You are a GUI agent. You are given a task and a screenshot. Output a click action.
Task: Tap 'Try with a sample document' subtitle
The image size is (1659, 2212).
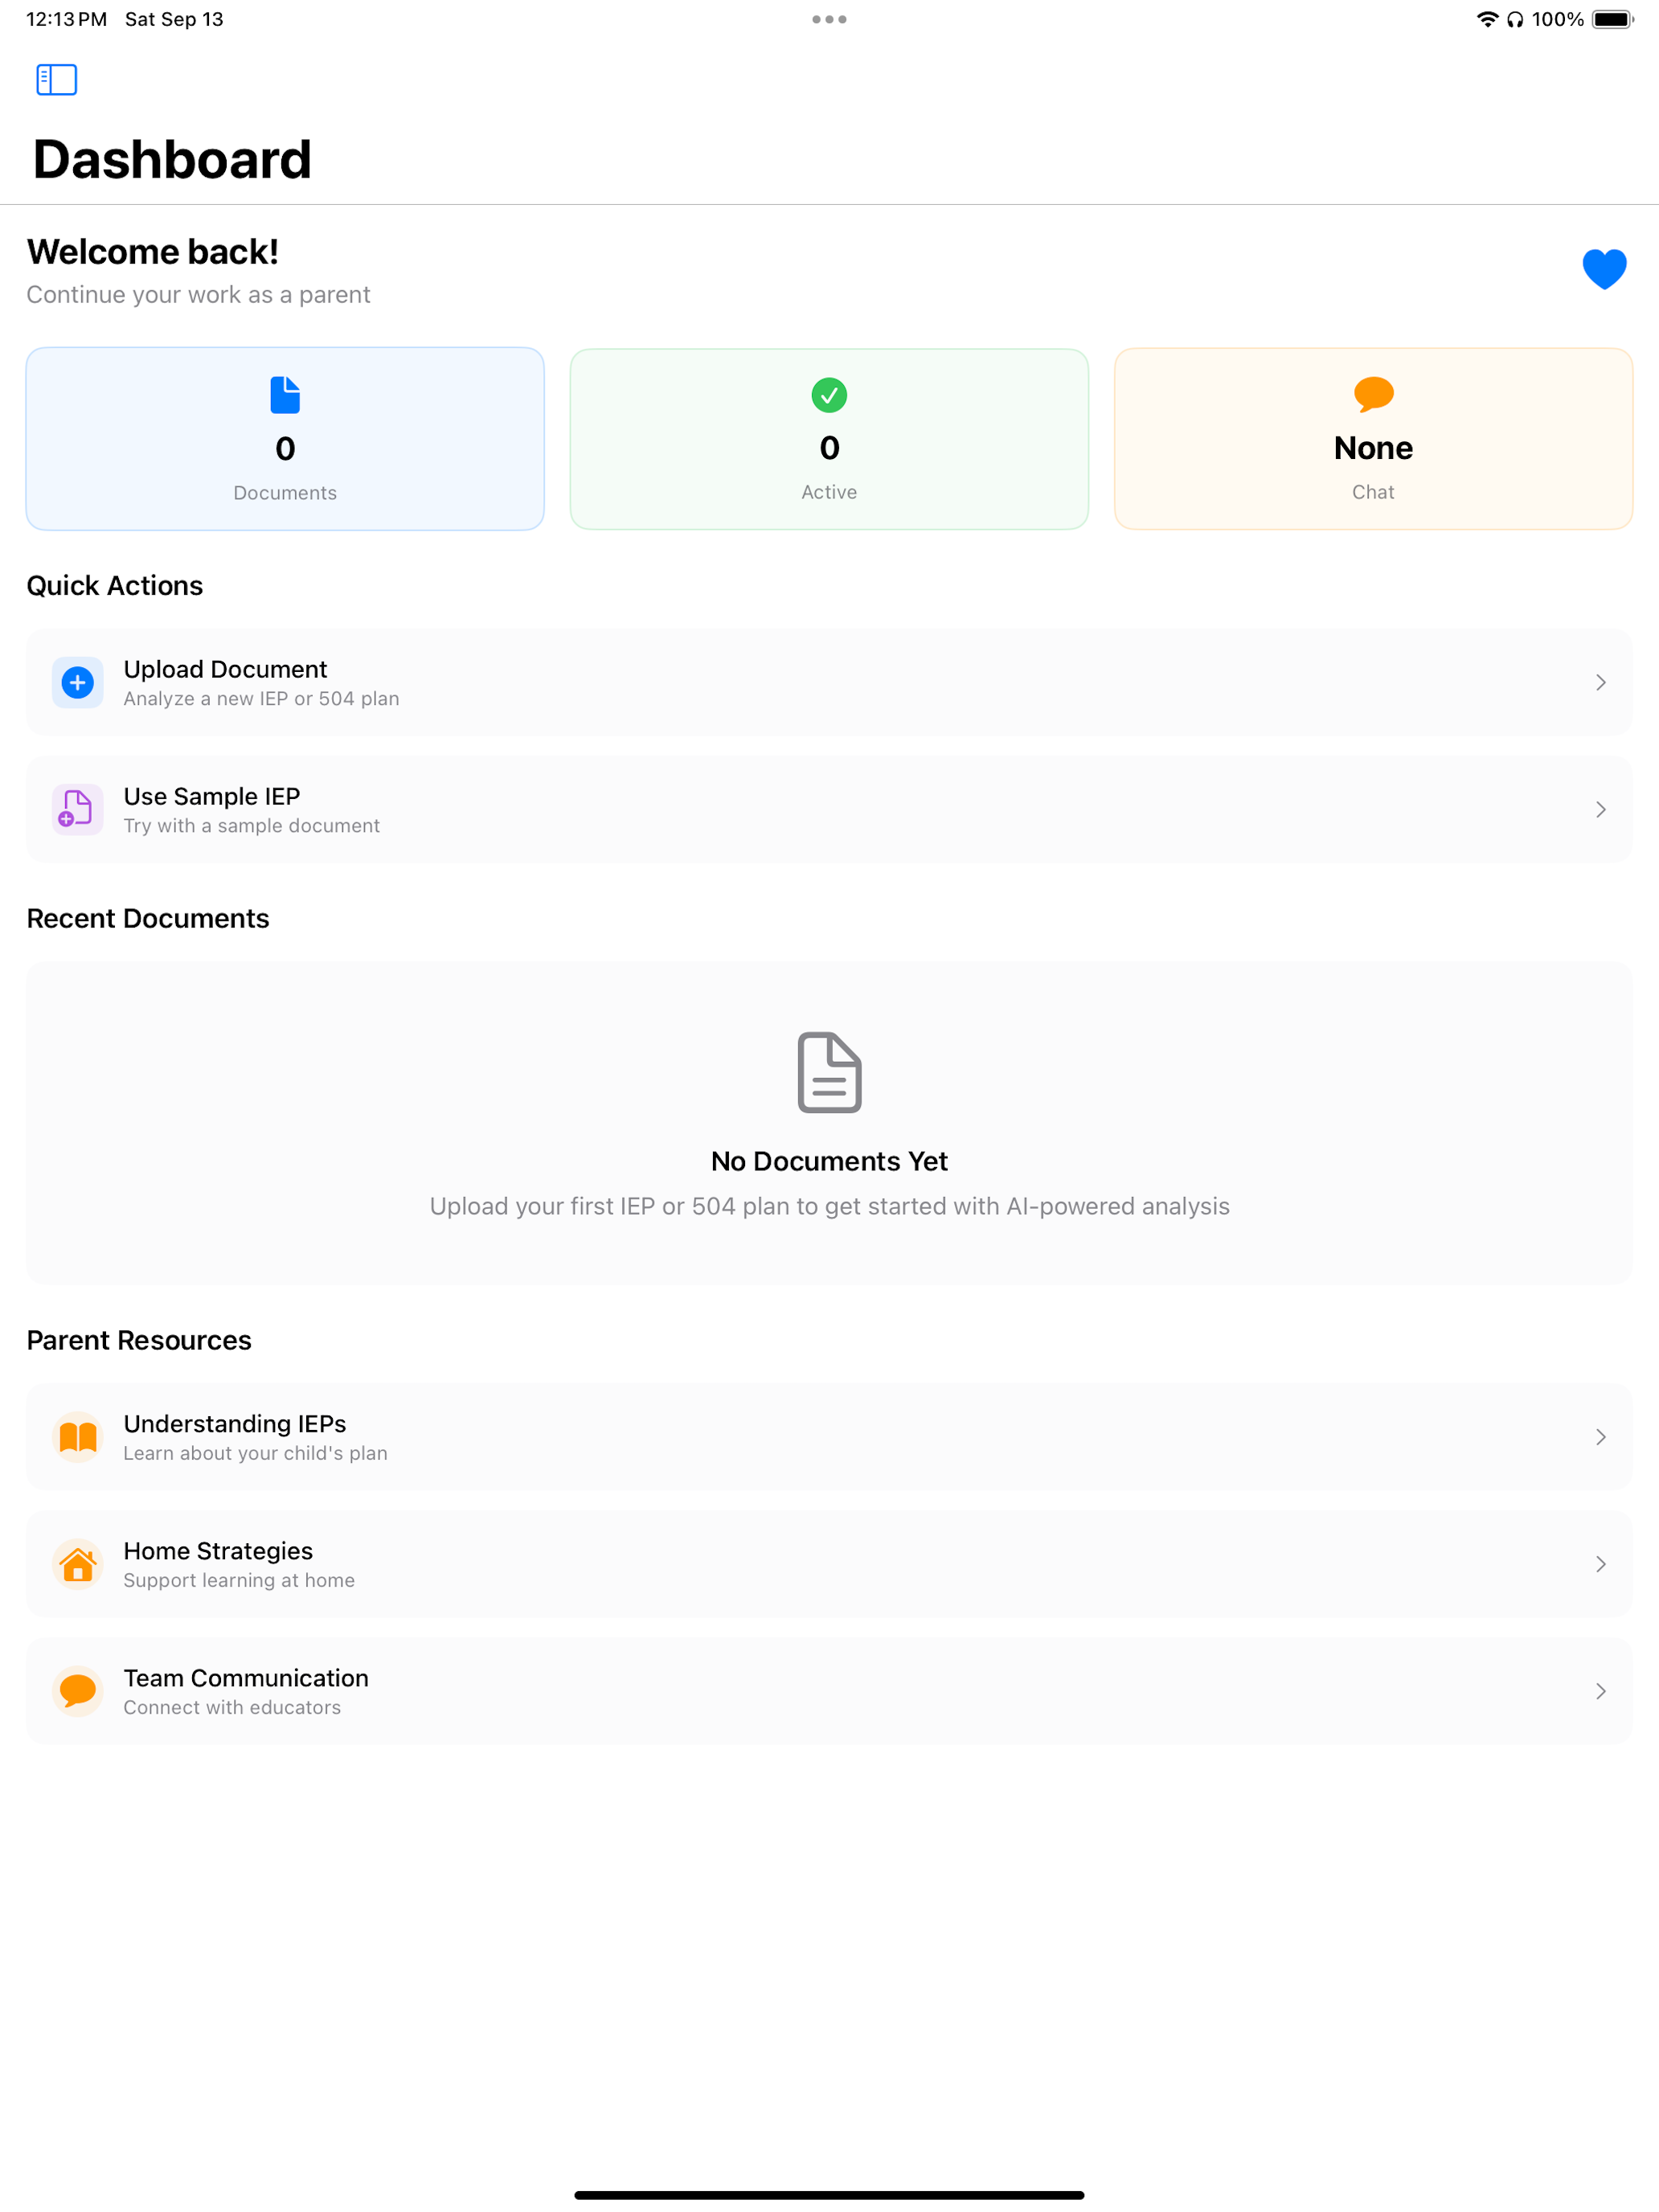coord(251,825)
